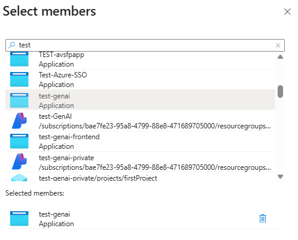Click Application label under Test-Azure-SSO
The height and width of the screenshot is (240, 298).
pyautogui.click(x=56, y=85)
